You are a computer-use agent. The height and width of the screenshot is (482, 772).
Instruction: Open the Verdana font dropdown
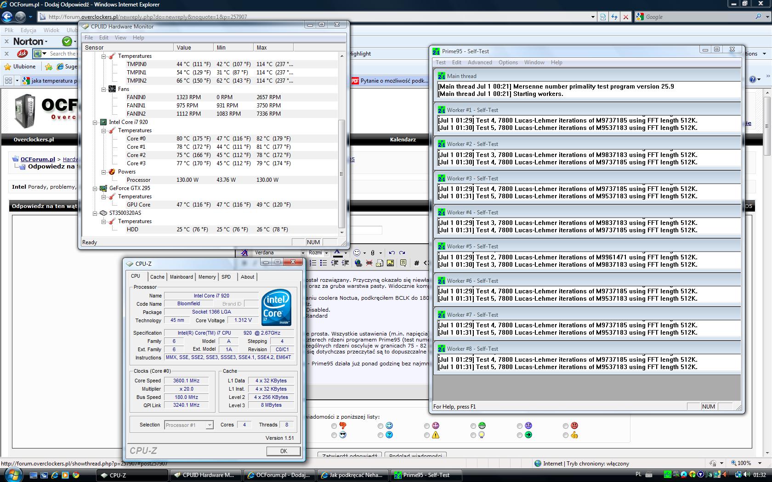[x=302, y=253]
